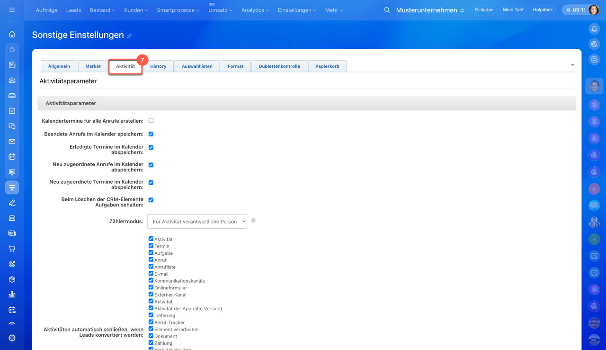Uncheck the Externer Kanal checkbox
Image resolution: width=606 pixels, height=350 pixels.
click(x=151, y=294)
